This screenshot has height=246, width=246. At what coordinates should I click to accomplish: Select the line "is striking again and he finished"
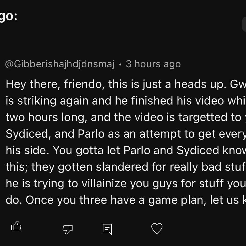click(x=126, y=101)
